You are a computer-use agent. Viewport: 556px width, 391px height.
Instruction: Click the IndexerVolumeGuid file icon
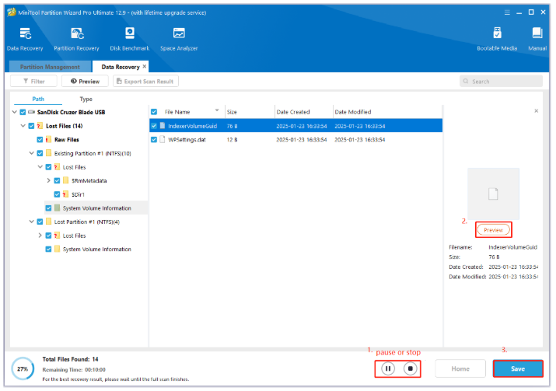[163, 126]
